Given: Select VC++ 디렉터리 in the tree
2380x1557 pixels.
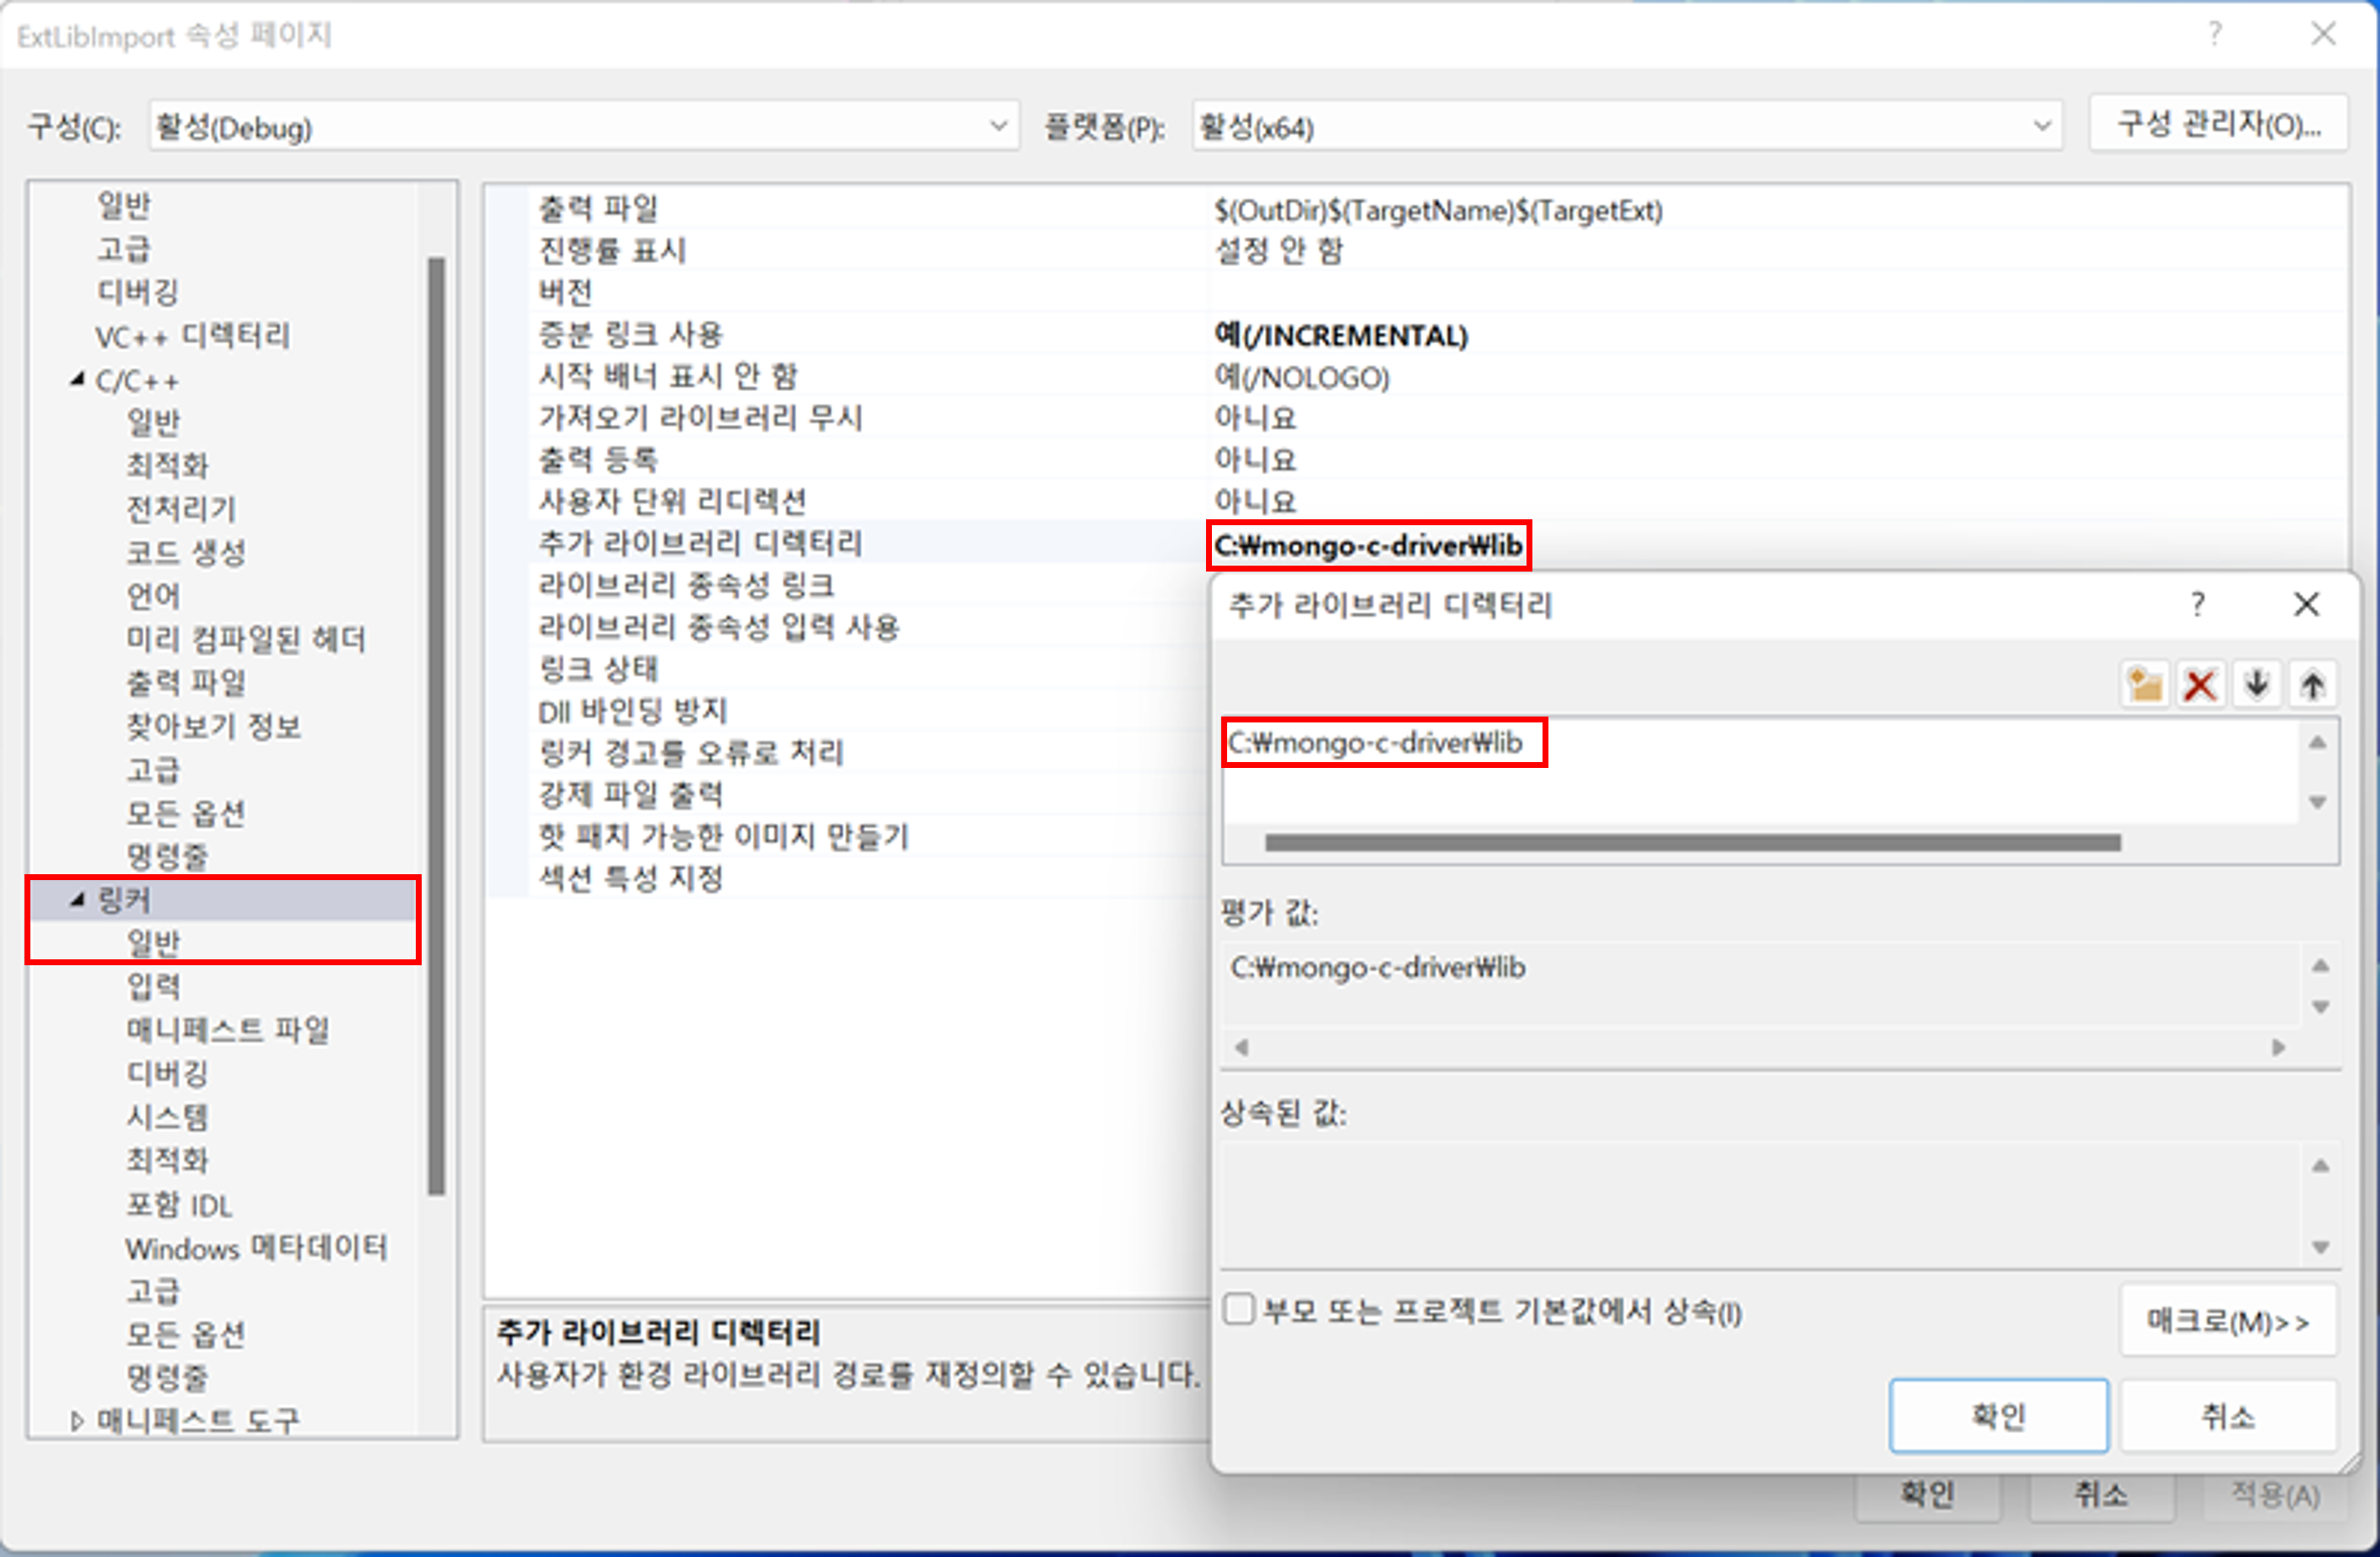Looking at the screenshot, I should pyautogui.click(x=192, y=336).
